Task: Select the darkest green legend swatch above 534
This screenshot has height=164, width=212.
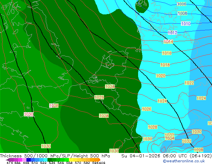Action: pyautogui.click(x=49, y=160)
